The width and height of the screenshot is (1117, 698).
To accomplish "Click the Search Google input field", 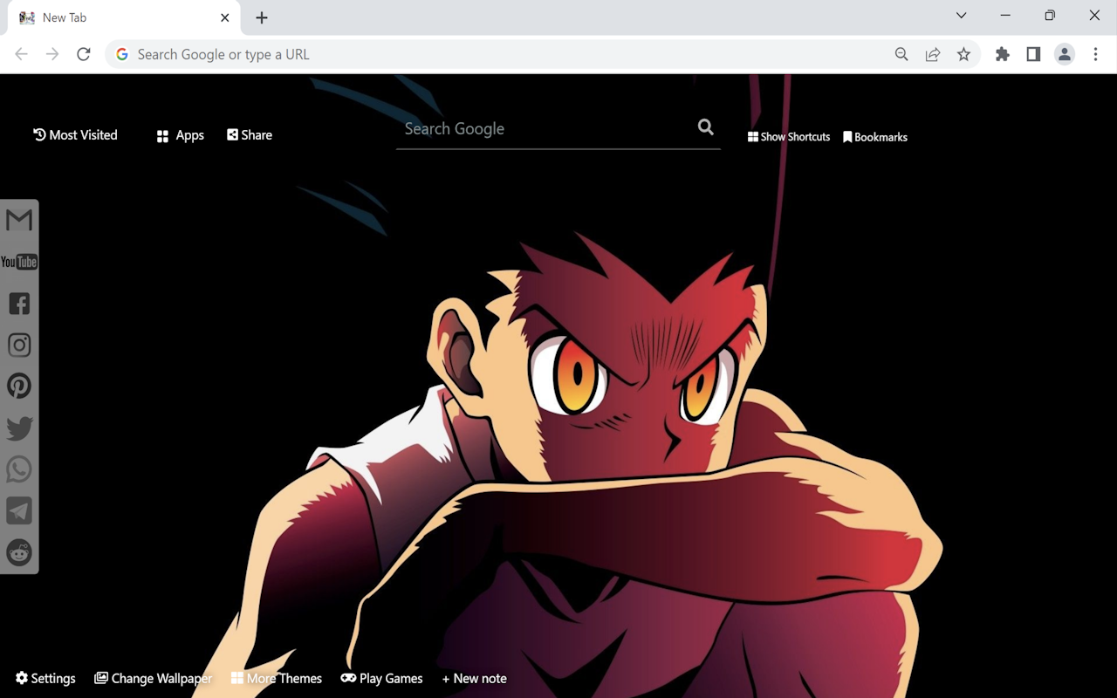I will click(541, 128).
